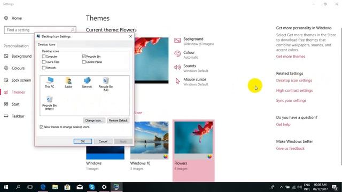Select the Windows theme thumbnail
The image size is (342, 192).
tap(105, 153)
